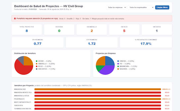Click the red alert dot icon
Image resolution: width=180 pixels, height=111 pixels.
click(x=15, y=18)
